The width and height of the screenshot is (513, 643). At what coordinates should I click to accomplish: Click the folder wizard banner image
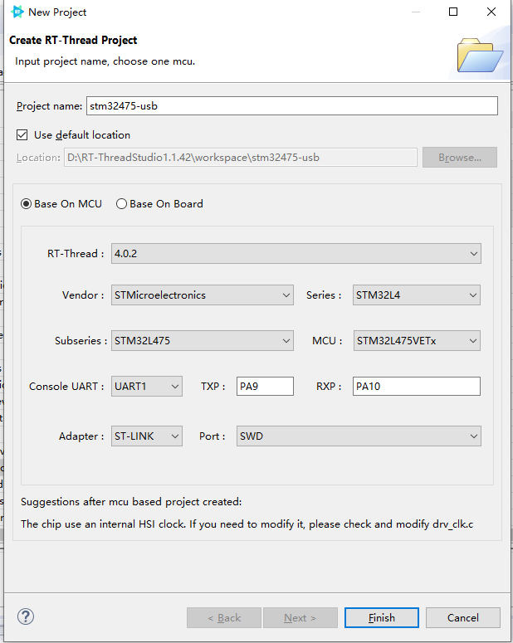pyautogui.click(x=480, y=55)
